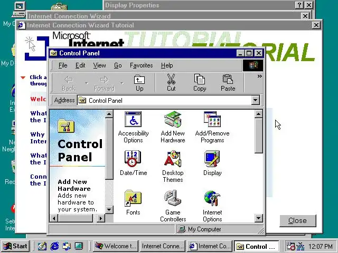Click Control Panel folder icon in info pane
Image resolution: width=338 pixels, height=253 pixels.
(66, 126)
